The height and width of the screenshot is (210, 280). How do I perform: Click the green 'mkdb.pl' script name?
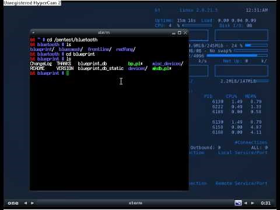pyautogui.click(x=161, y=68)
